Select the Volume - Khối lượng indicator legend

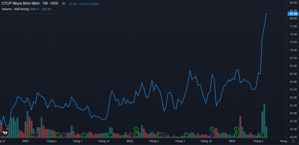point(15,9)
